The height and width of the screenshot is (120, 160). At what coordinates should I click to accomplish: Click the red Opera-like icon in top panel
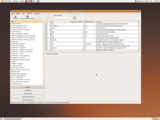tap(29, 1)
